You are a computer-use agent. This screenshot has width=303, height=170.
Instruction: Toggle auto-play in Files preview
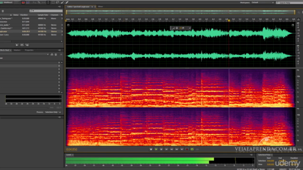click(27, 45)
